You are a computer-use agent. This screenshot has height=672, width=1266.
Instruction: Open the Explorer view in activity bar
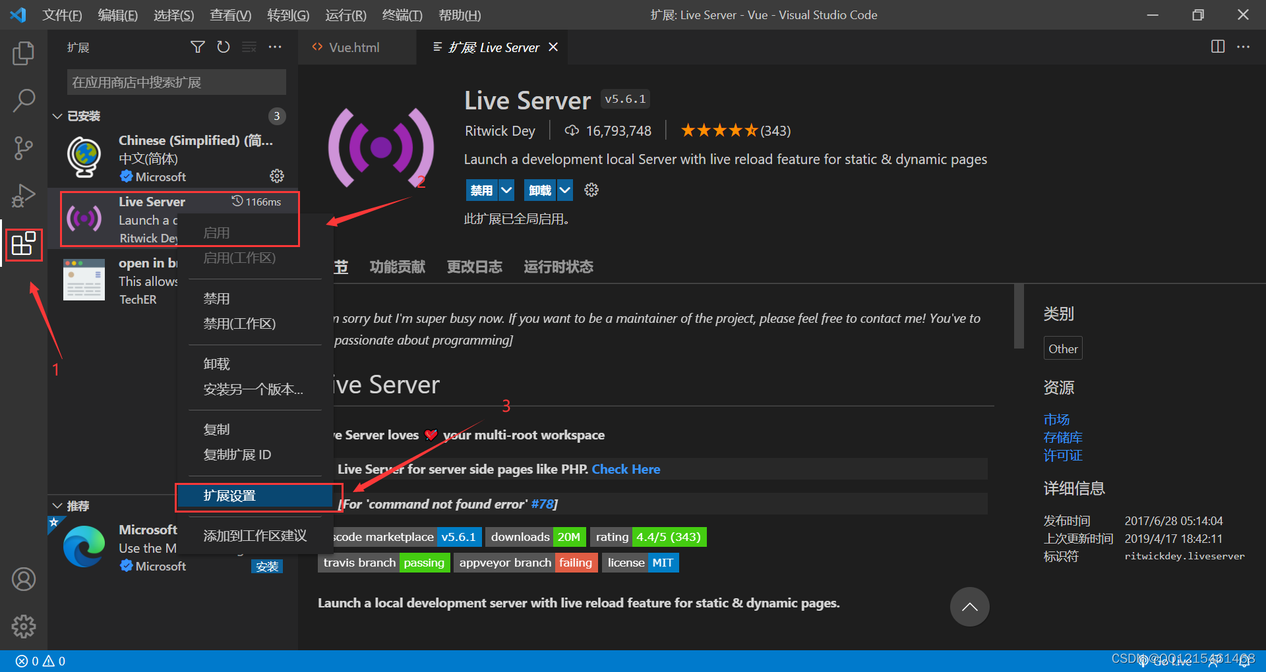pos(24,53)
